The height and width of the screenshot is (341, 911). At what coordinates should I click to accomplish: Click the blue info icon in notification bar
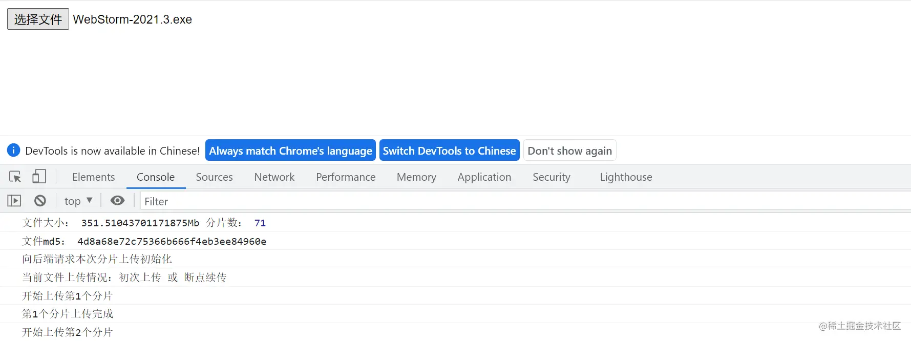point(13,150)
